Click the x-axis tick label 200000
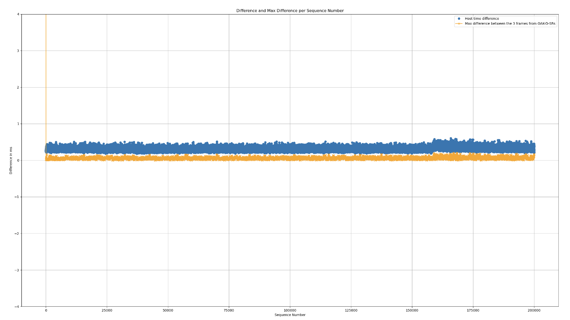 pyautogui.click(x=534, y=310)
